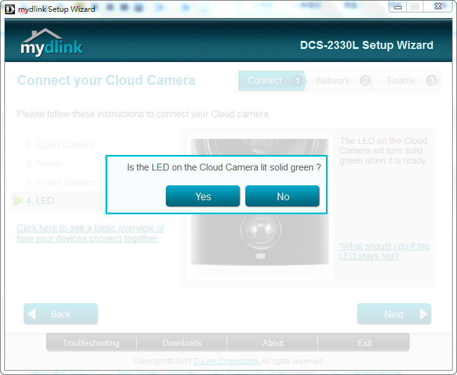Click the mydlink house logo
The image size is (457, 375).
[x=52, y=42]
